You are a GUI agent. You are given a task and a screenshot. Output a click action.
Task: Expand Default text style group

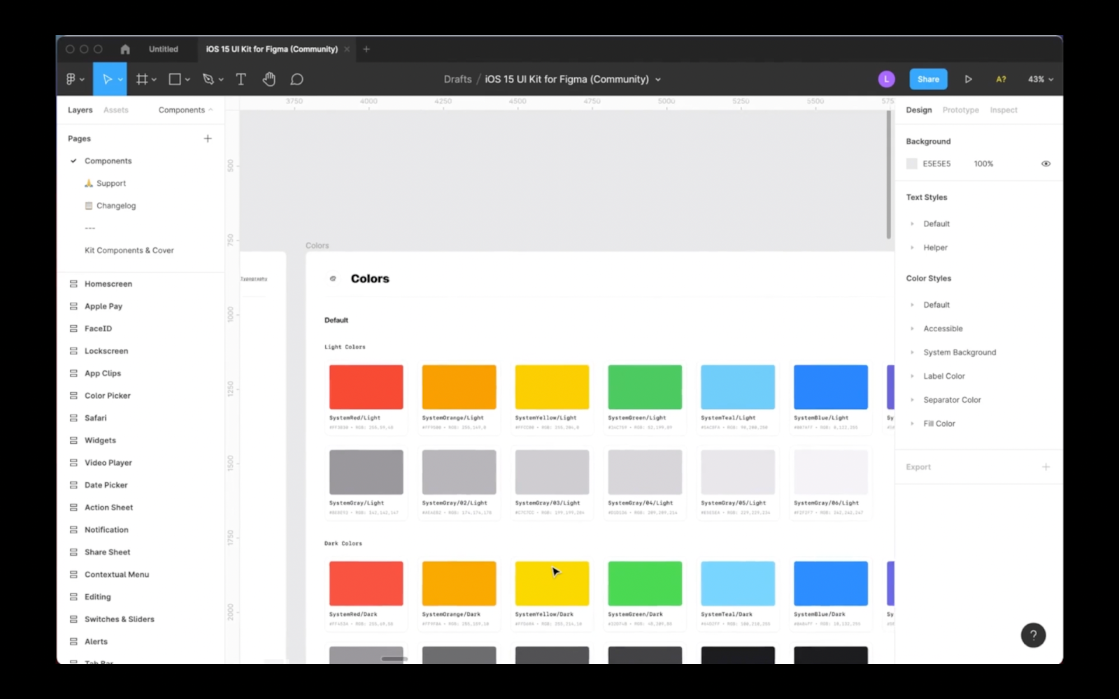pyautogui.click(x=912, y=224)
